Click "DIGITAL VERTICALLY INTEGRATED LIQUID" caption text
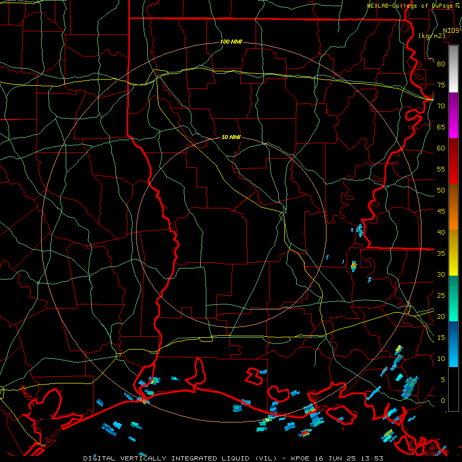The height and width of the screenshot is (462, 462). point(166,458)
